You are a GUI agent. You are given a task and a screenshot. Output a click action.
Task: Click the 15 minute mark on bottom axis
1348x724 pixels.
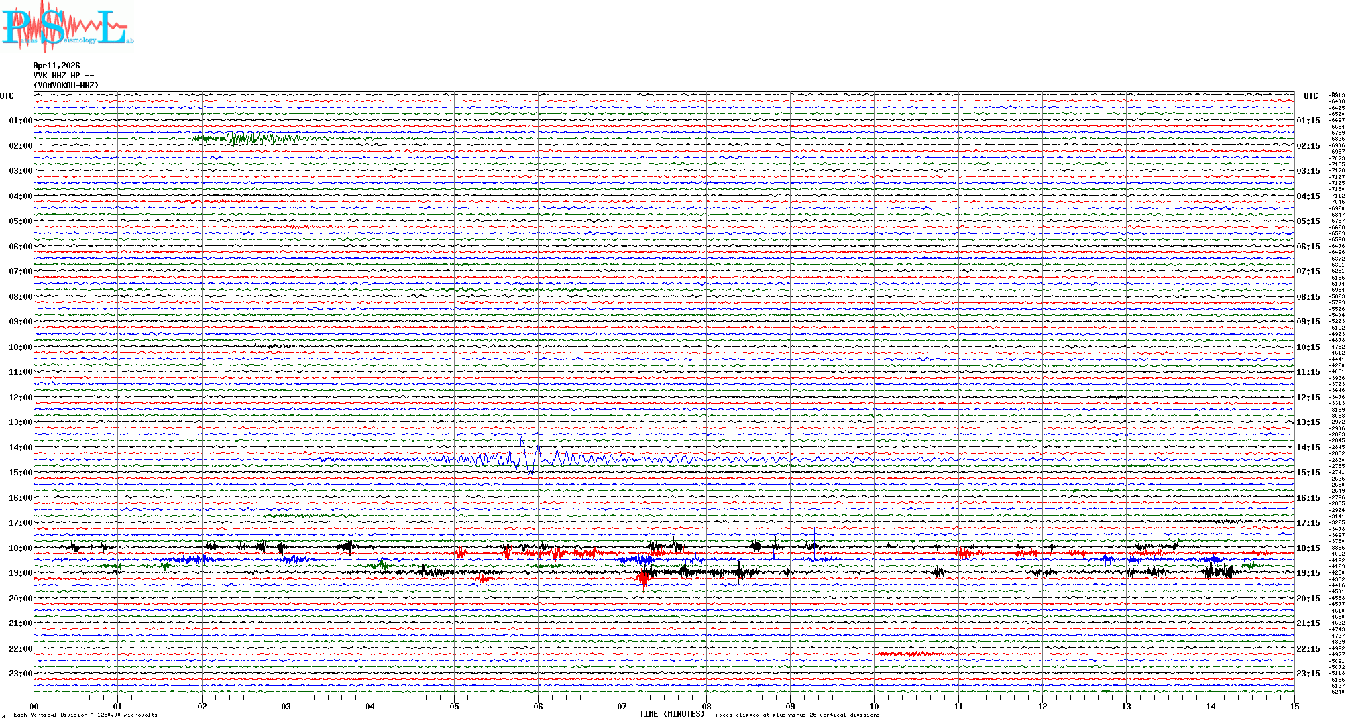pyautogui.click(x=1294, y=706)
